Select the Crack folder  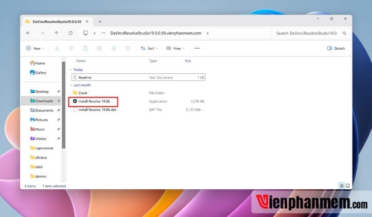(138, 93)
